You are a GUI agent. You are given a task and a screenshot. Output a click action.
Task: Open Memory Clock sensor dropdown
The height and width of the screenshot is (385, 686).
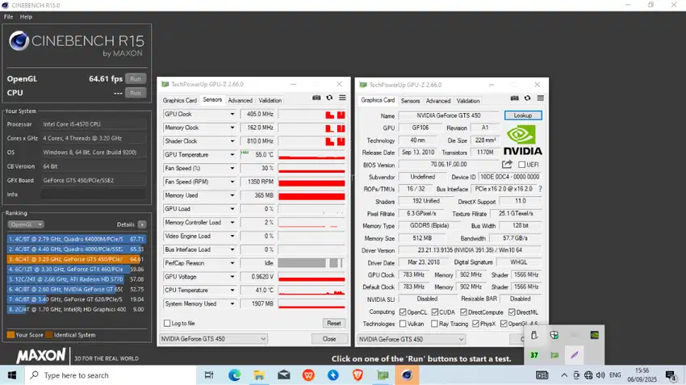click(232, 128)
